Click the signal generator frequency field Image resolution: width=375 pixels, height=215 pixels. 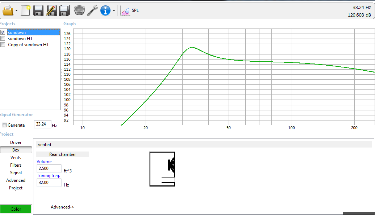tap(42, 124)
